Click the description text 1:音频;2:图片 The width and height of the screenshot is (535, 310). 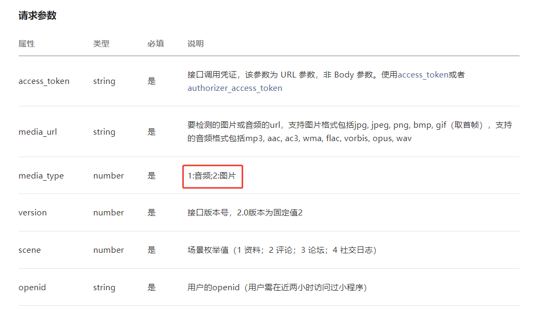coord(212,176)
